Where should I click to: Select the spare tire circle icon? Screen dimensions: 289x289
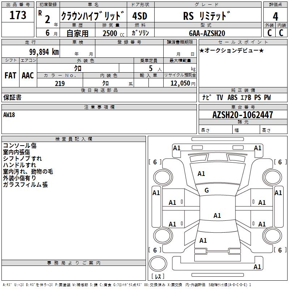click(158, 264)
